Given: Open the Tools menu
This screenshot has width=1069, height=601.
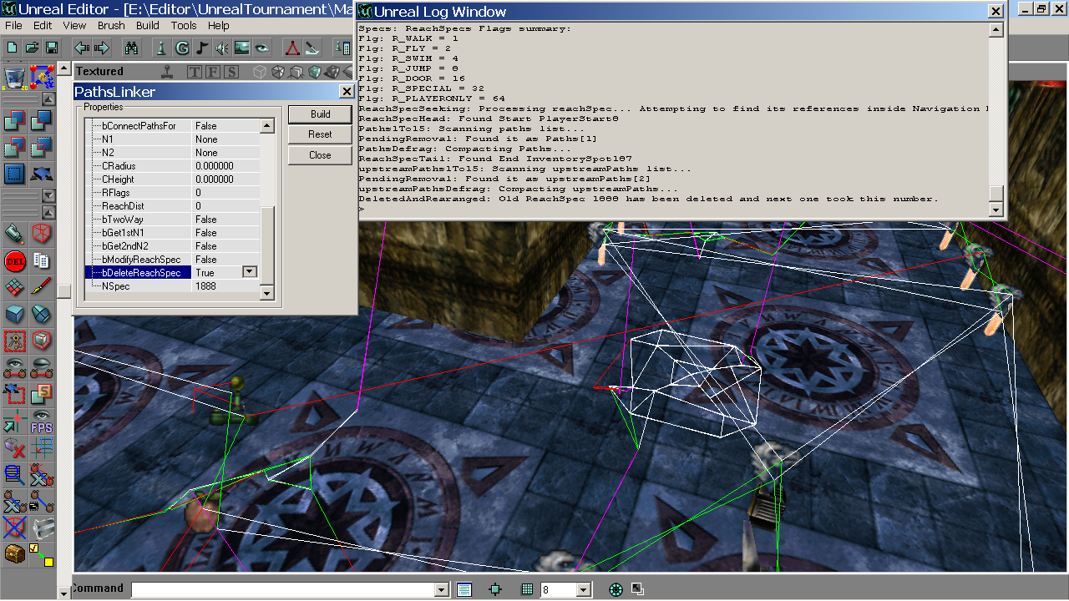Looking at the screenshot, I should (184, 26).
